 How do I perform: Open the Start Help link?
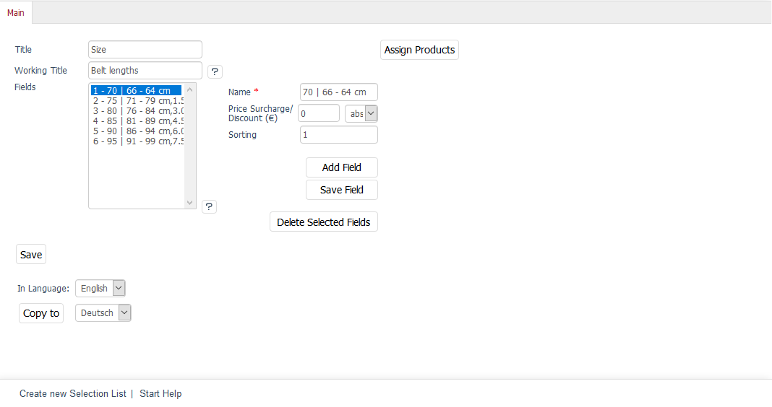point(160,394)
